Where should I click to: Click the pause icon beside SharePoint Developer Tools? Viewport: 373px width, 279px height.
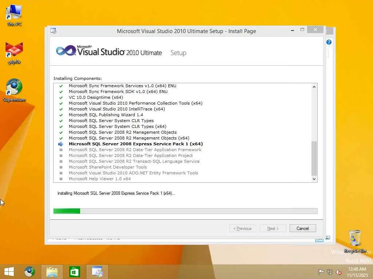pyautogui.click(x=61, y=167)
